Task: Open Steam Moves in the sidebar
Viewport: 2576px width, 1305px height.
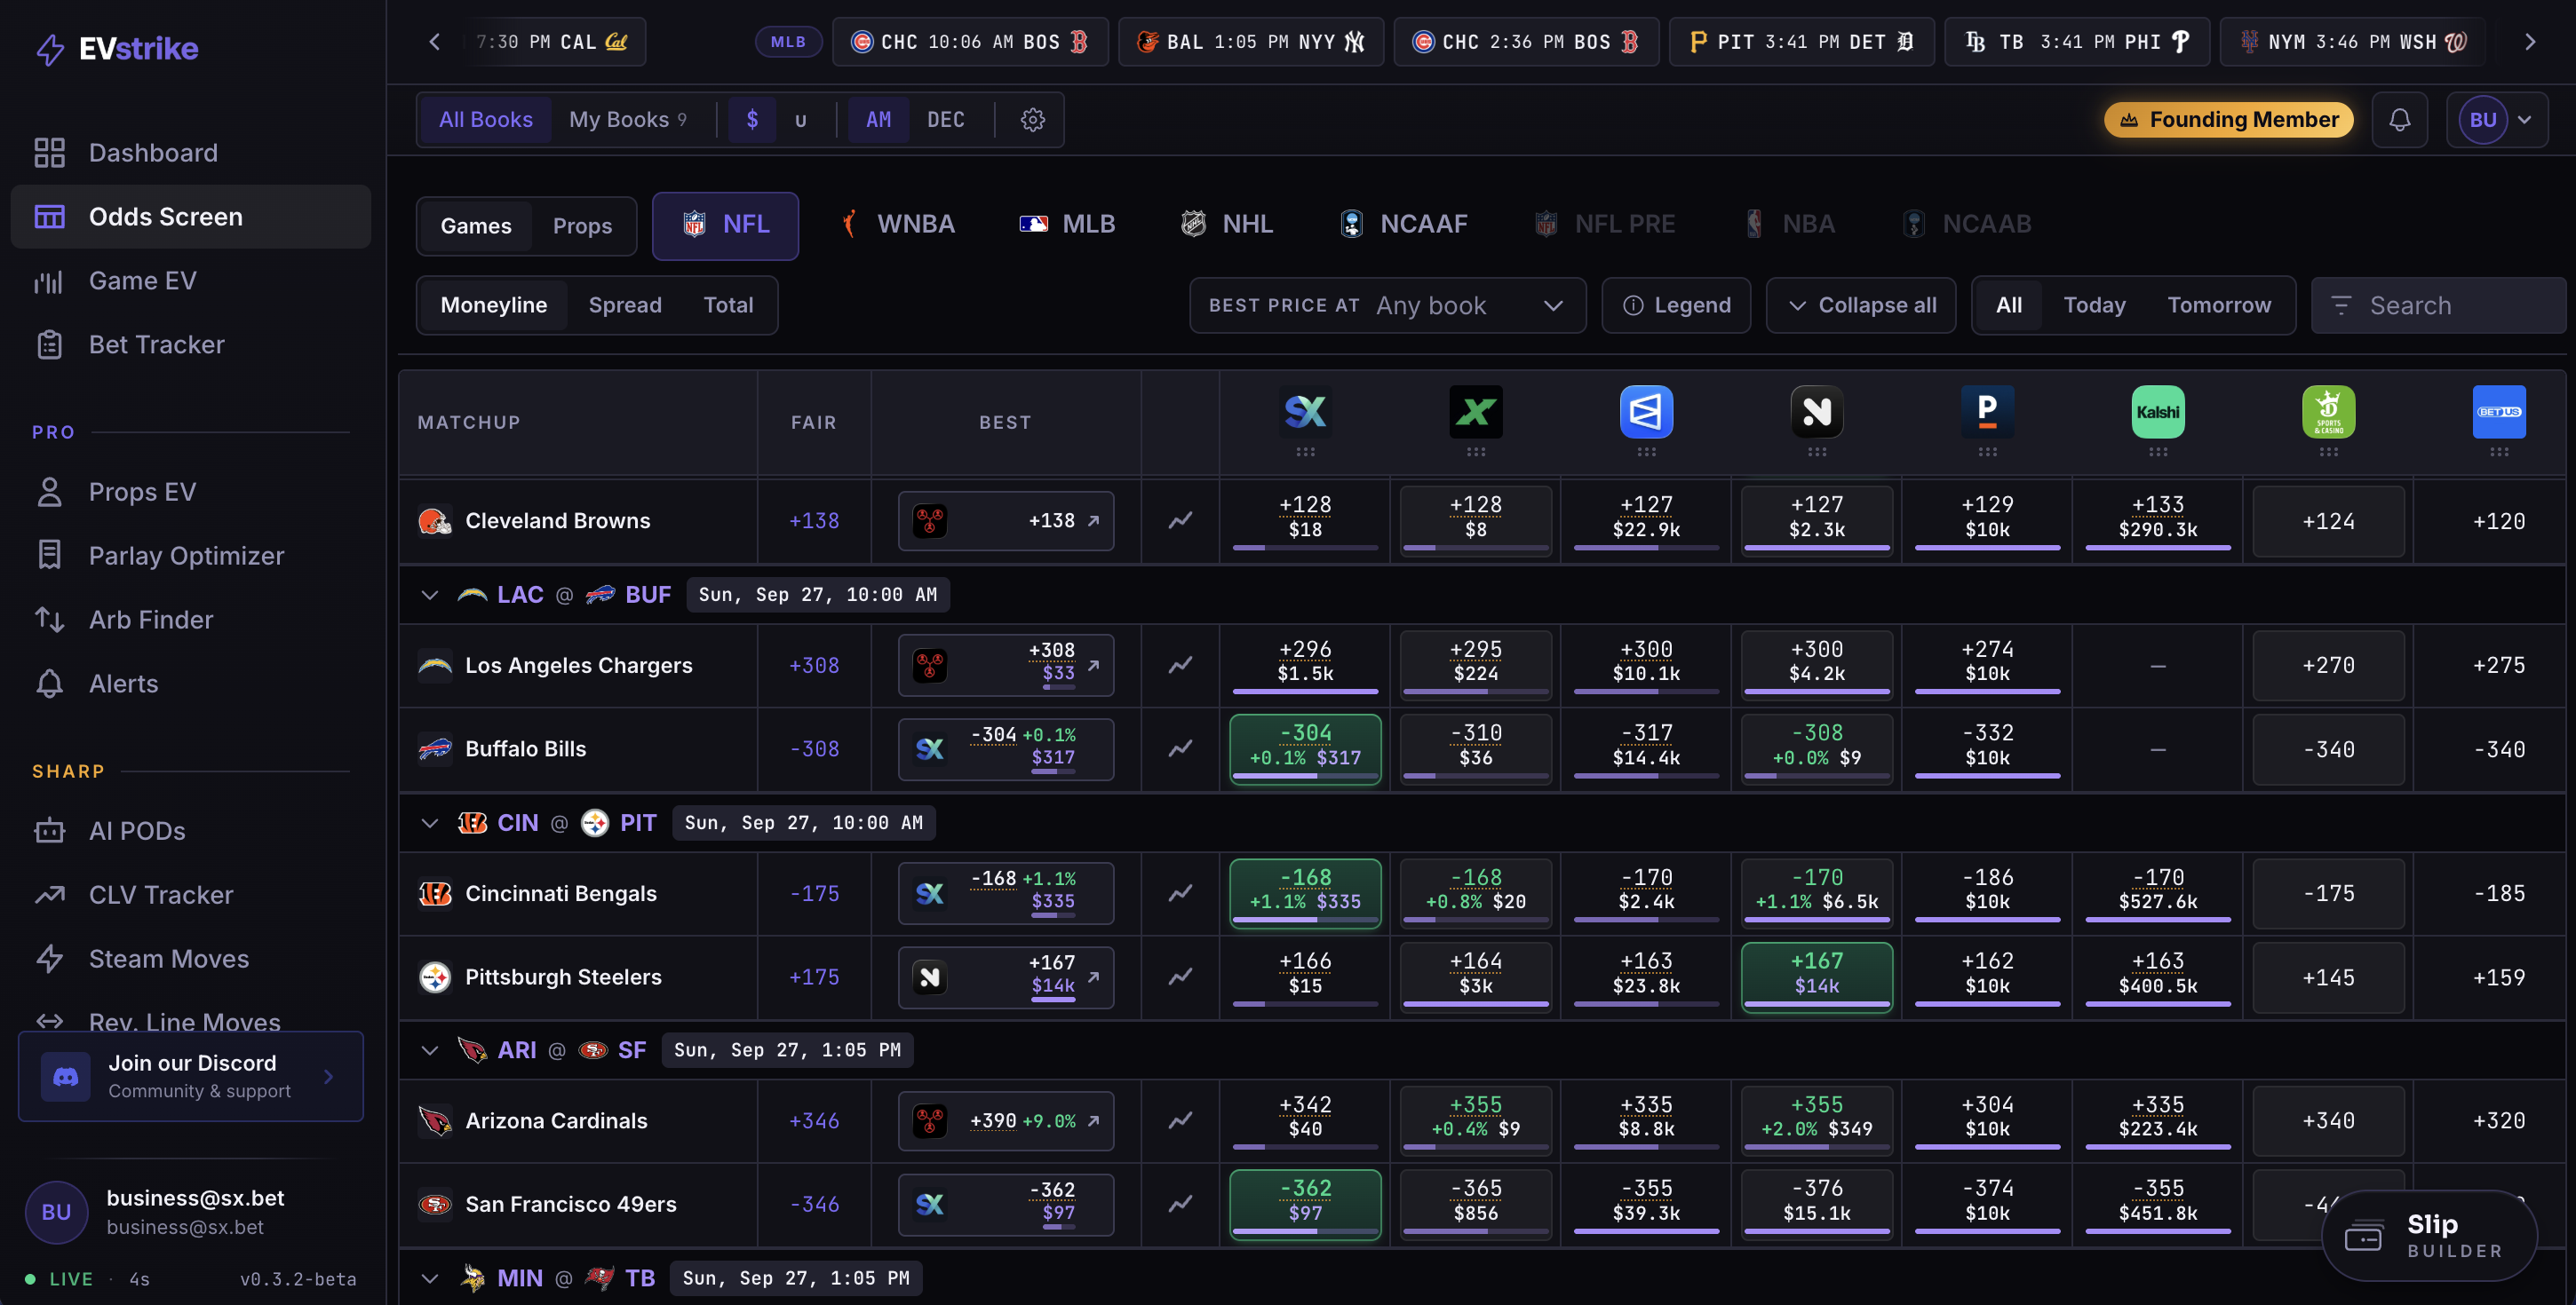Action: point(169,958)
